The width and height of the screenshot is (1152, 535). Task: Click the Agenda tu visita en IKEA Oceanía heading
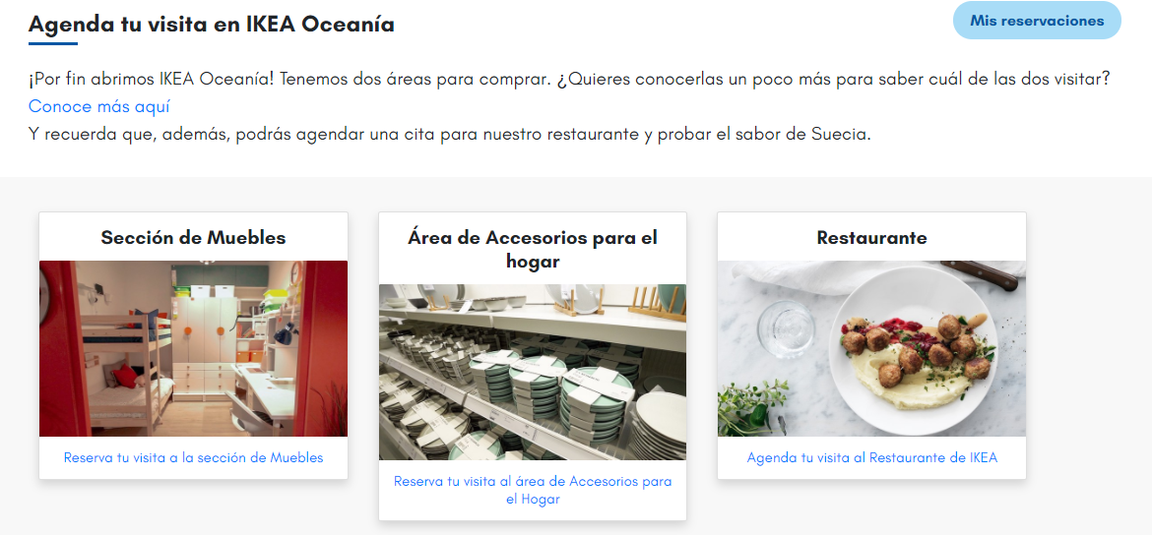(212, 25)
